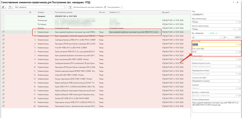Select row 18 Тройник 90* НПВХ d63
242x118 pixels.
[96, 98]
